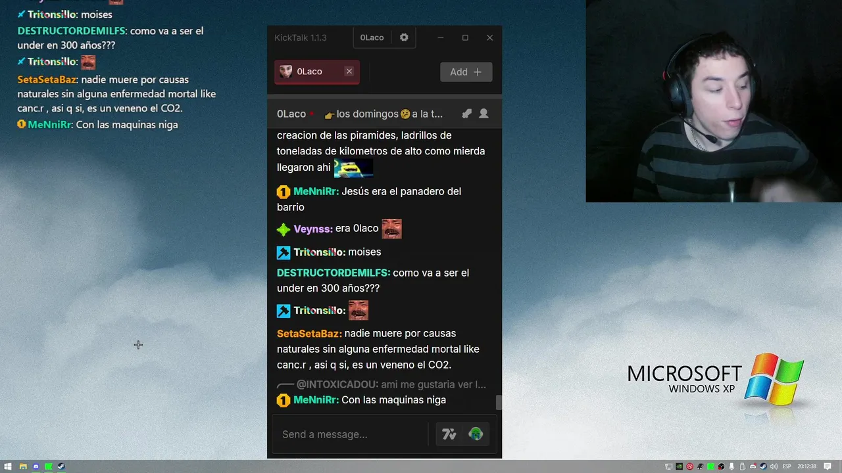This screenshot has height=473, width=842.
Task: Click 0Laco avatar in chatroom tab
Action: click(285, 72)
